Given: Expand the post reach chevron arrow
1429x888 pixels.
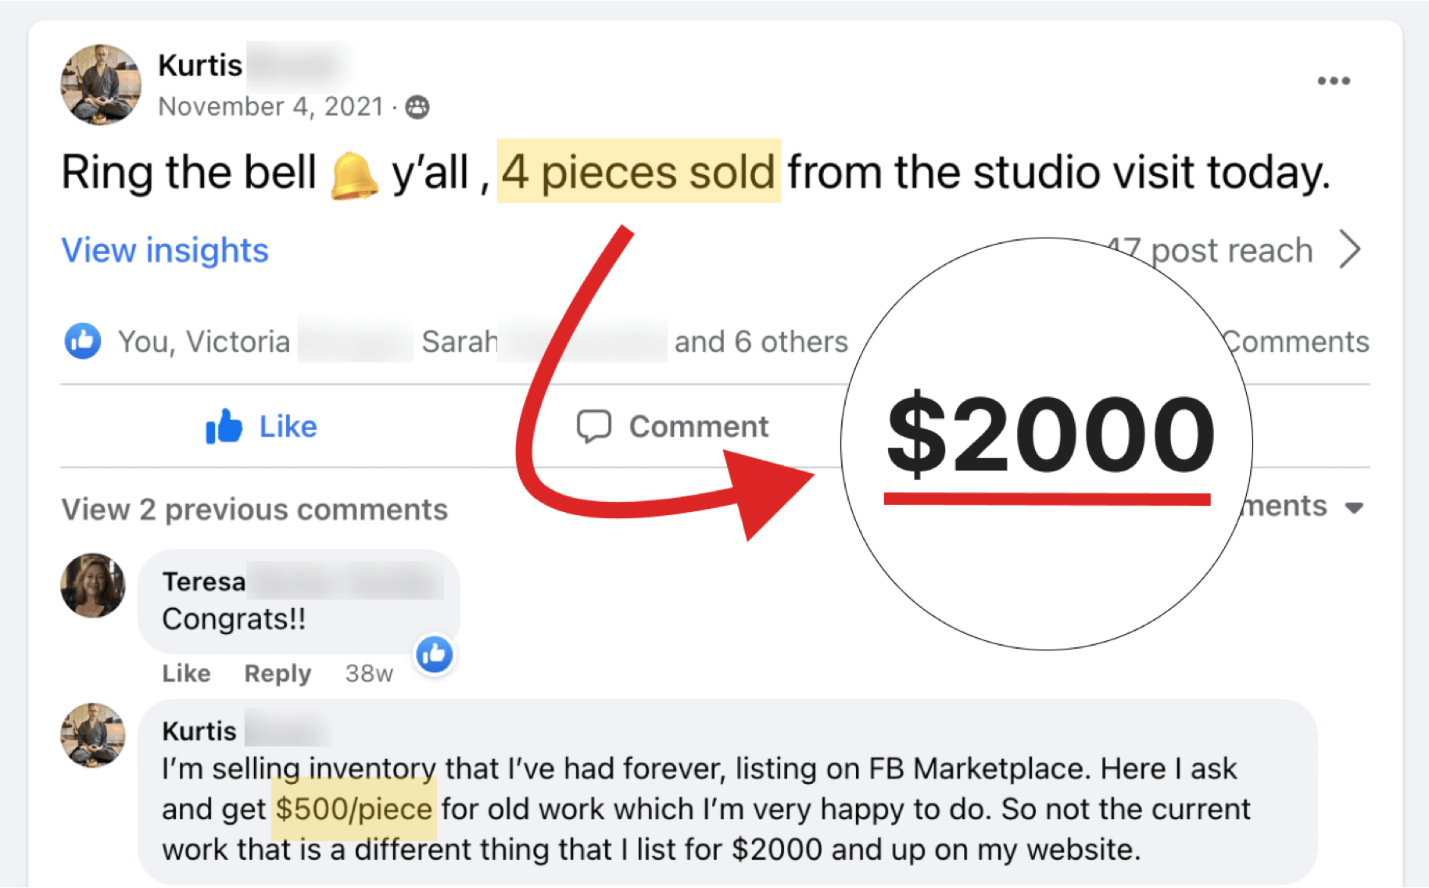Looking at the screenshot, I should 1350,250.
